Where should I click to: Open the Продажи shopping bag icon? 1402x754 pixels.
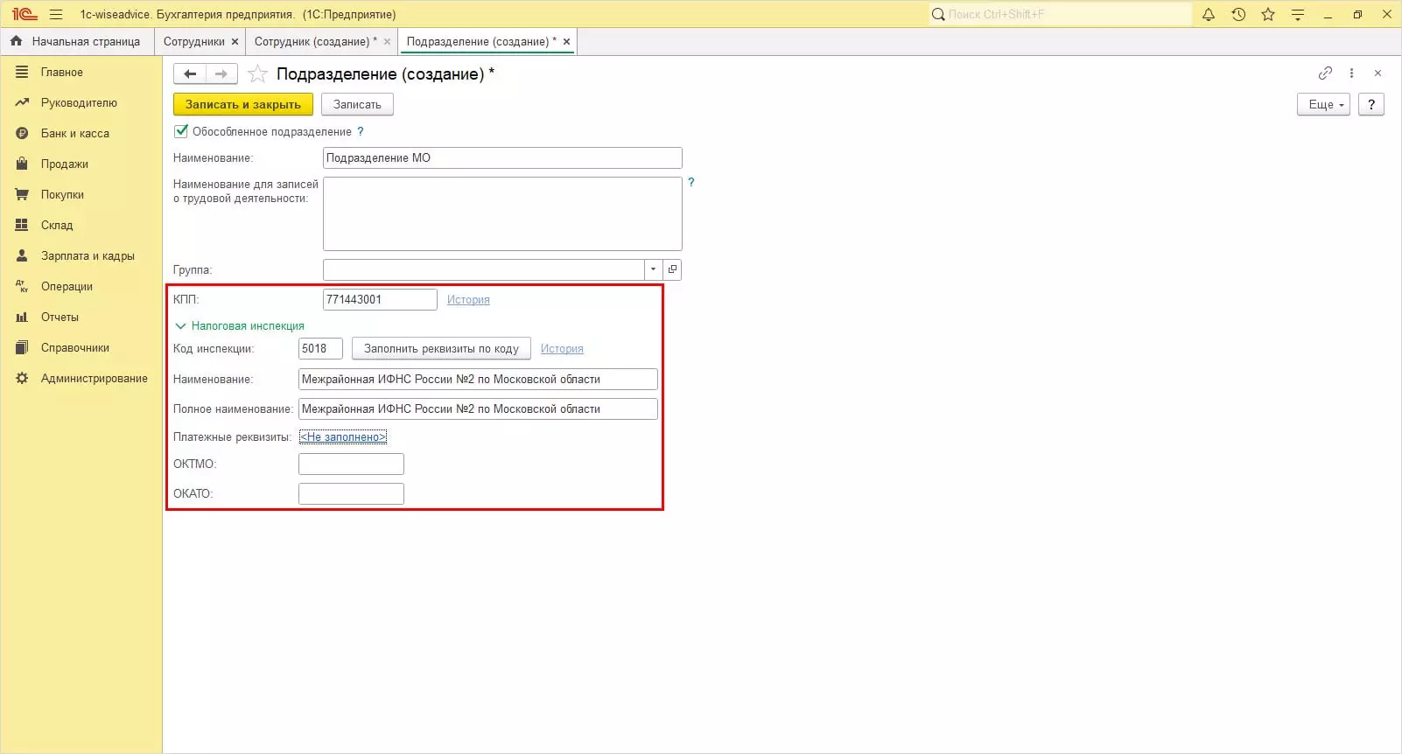(22, 164)
